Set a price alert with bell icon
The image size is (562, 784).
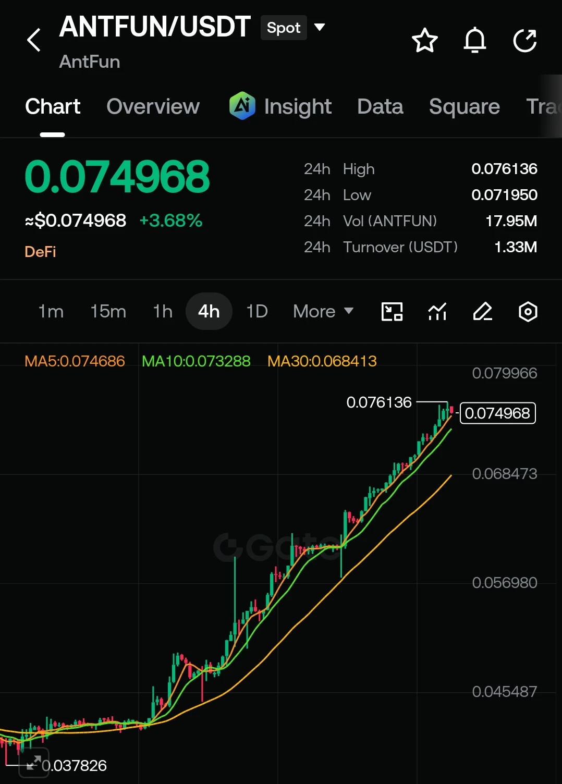tap(474, 40)
